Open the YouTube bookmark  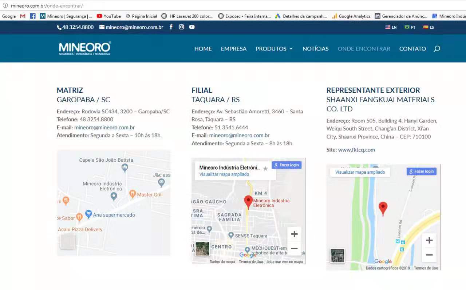click(x=109, y=16)
